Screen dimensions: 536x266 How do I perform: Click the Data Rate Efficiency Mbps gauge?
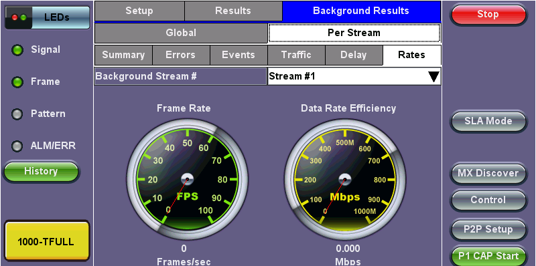(345, 178)
